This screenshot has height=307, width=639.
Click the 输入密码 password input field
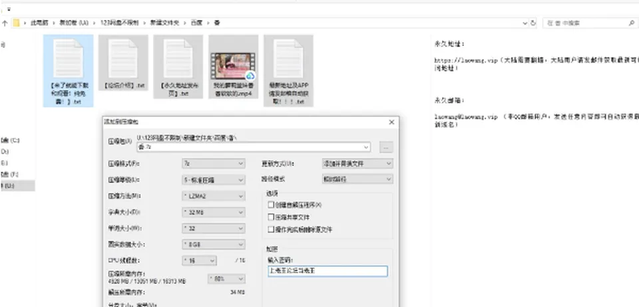click(327, 271)
